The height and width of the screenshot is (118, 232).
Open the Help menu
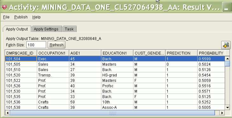(37, 17)
